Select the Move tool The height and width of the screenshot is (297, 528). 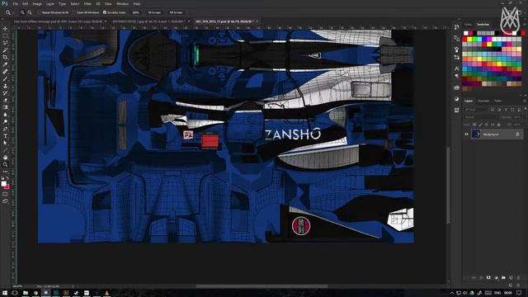[x=5, y=29]
